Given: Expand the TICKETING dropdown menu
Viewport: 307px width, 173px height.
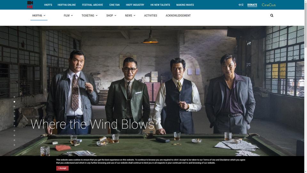Looking at the screenshot, I should tap(90, 15).
